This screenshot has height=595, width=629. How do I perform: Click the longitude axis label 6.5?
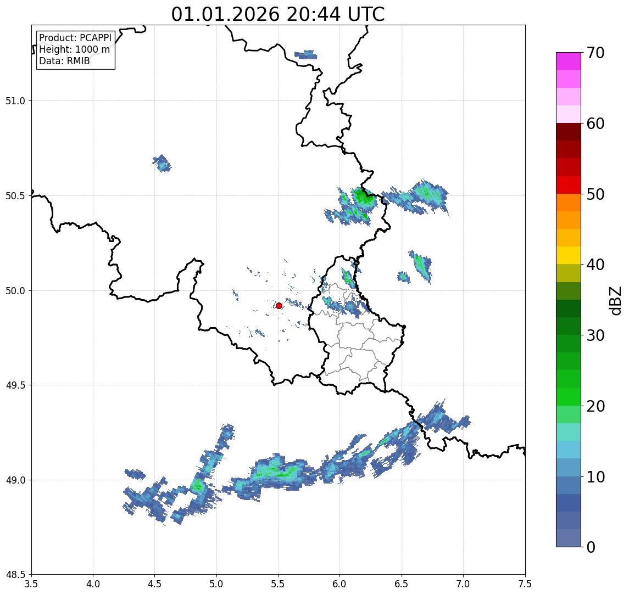click(402, 583)
